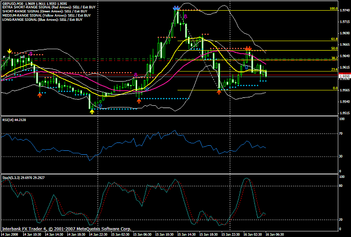
Task: Click the 100.0 Fibonacci level label
Action: [x=334, y=8]
